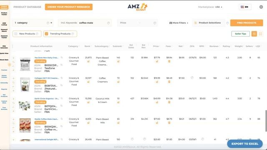Open the Seller Tips button
The width and height of the screenshot is (267, 150).
(x=240, y=34)
